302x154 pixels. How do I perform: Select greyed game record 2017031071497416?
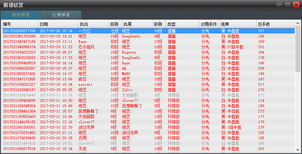[x=149, y=143]
